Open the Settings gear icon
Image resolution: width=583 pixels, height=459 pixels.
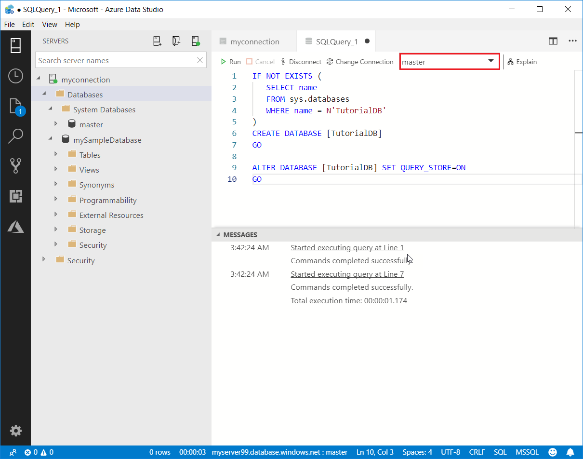click(16, 431)
